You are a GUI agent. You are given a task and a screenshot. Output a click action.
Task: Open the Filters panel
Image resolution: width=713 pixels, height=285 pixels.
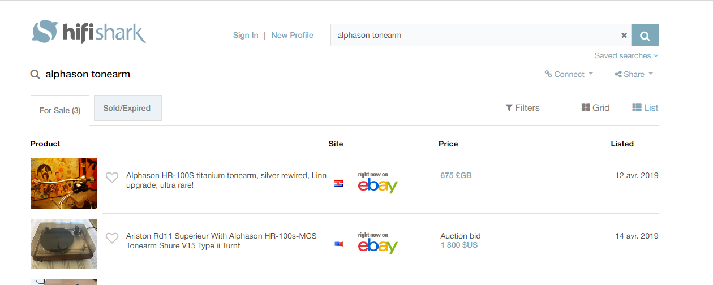[522, 107]
